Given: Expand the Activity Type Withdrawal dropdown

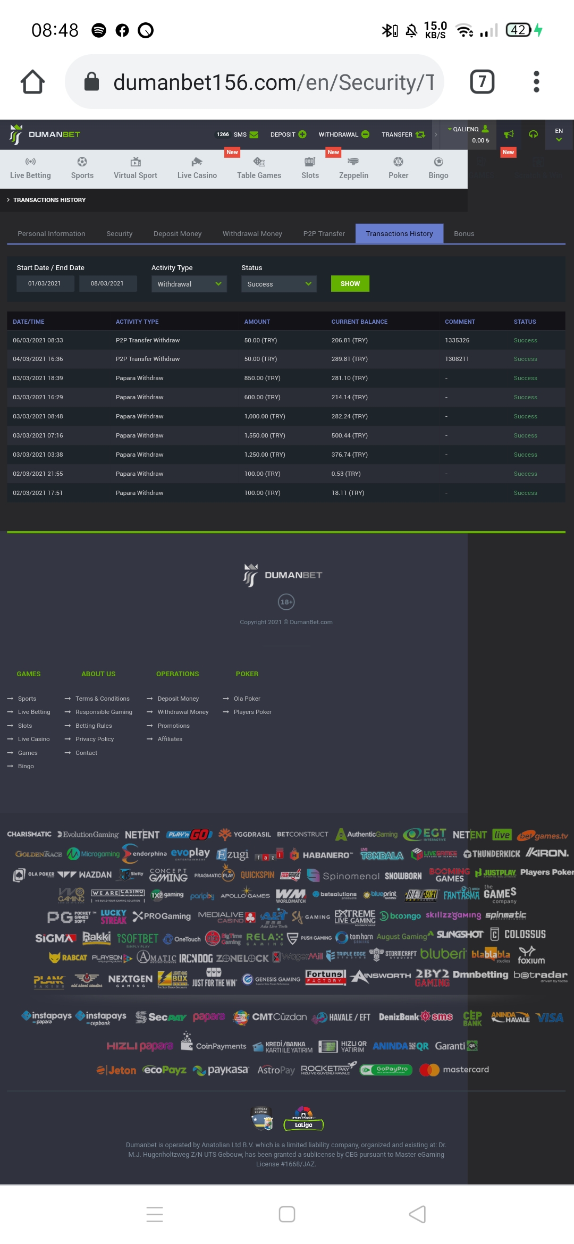Looking at the screenshot, I should coord(189,284).
